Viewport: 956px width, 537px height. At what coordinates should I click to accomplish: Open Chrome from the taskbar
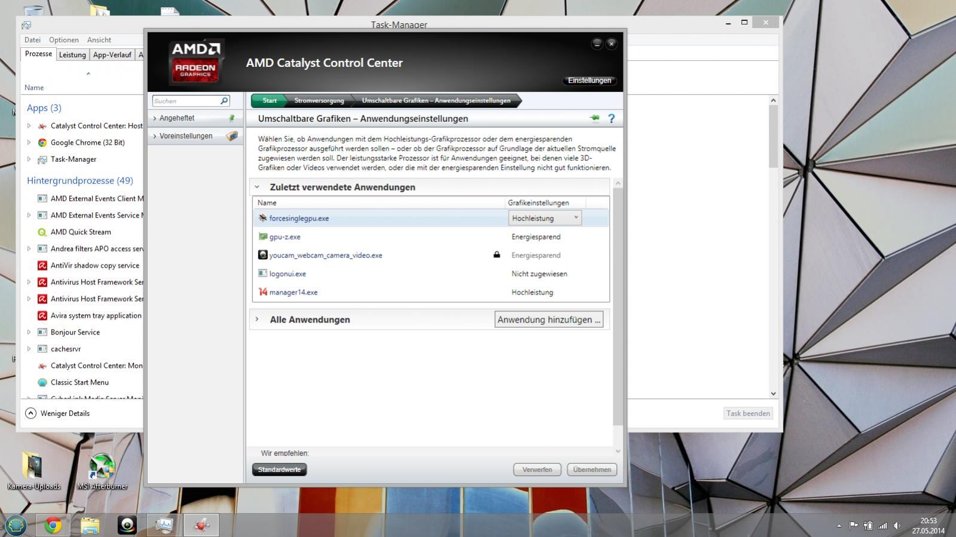tap(53, 525)
